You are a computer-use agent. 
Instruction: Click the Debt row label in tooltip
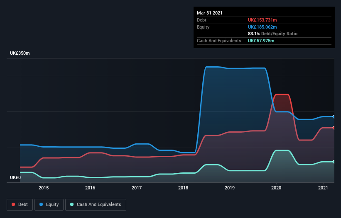click(x=201, y=20)
